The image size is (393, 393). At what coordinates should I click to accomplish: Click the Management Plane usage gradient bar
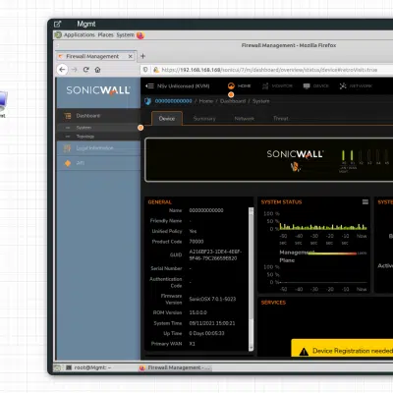333,253
